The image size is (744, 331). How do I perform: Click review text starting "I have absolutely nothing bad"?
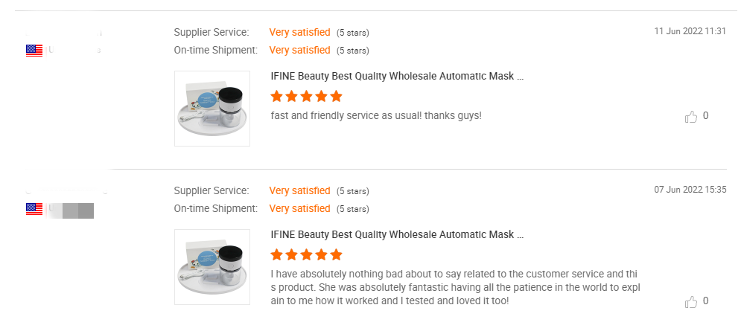point(456,288)
